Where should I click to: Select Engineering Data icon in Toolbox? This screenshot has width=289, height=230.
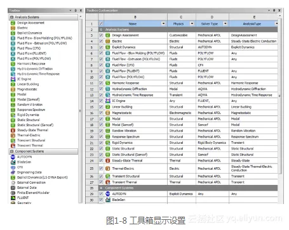[13, 172]
